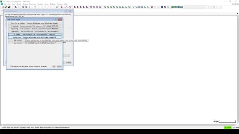This screenshot has height=134, width=239.
Task: Select the Zoom In magnifier tool
Action: (23, 7)
